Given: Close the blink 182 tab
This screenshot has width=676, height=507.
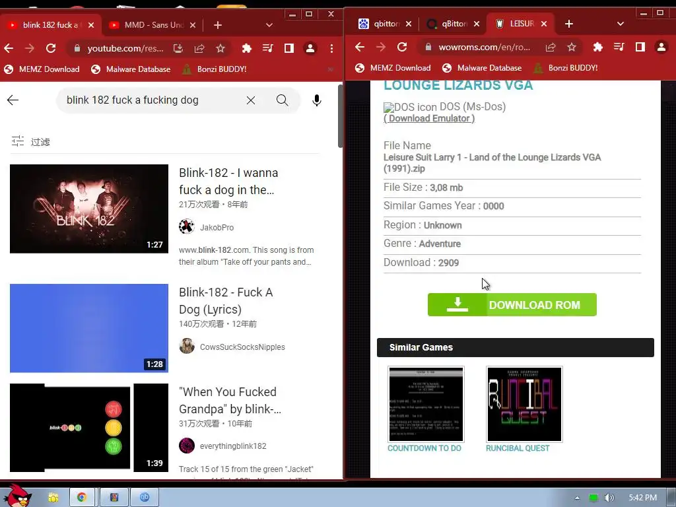Looking at the screenshot, I should click(91, 25).
